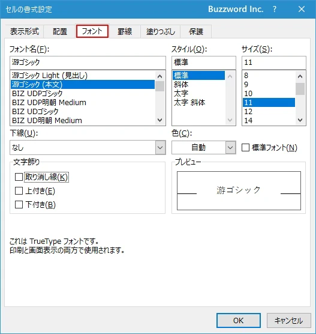Select font size 10
The image size is (316, 334).
coord(269,93)
